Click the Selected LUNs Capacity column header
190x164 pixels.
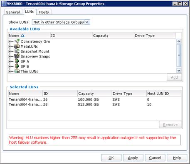[x=95, y=94]
